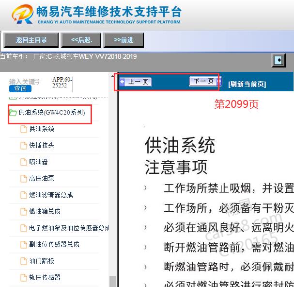The height and width of the screenshot is (287, 294).
Task: Click the page icon beside 油门踏板
Action: 24,261
